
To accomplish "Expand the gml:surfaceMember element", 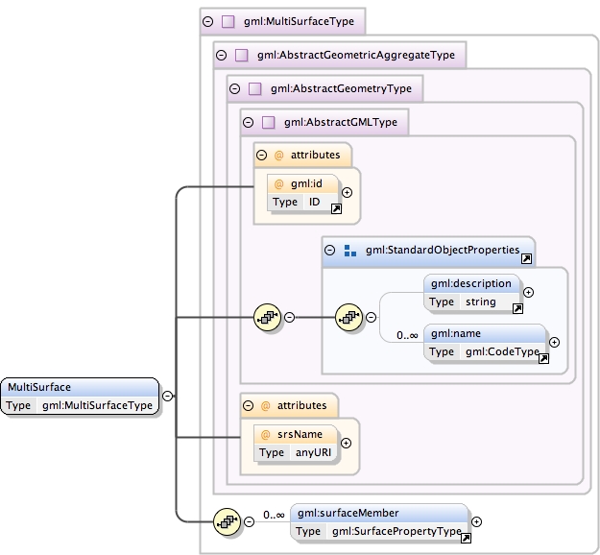I will [x=476, y=521].
